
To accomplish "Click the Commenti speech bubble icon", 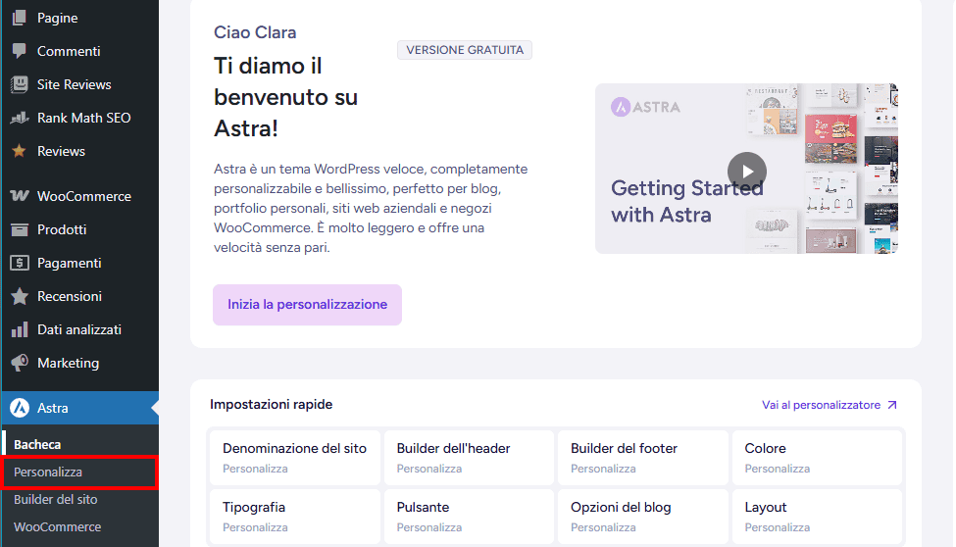I will 19,51.
